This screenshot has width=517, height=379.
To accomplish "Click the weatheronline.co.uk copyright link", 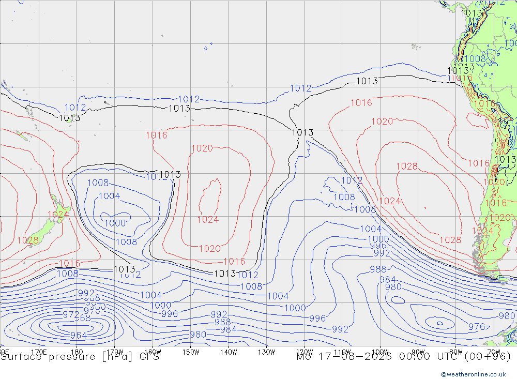I will pyautogui.click(x=474, y=374).
